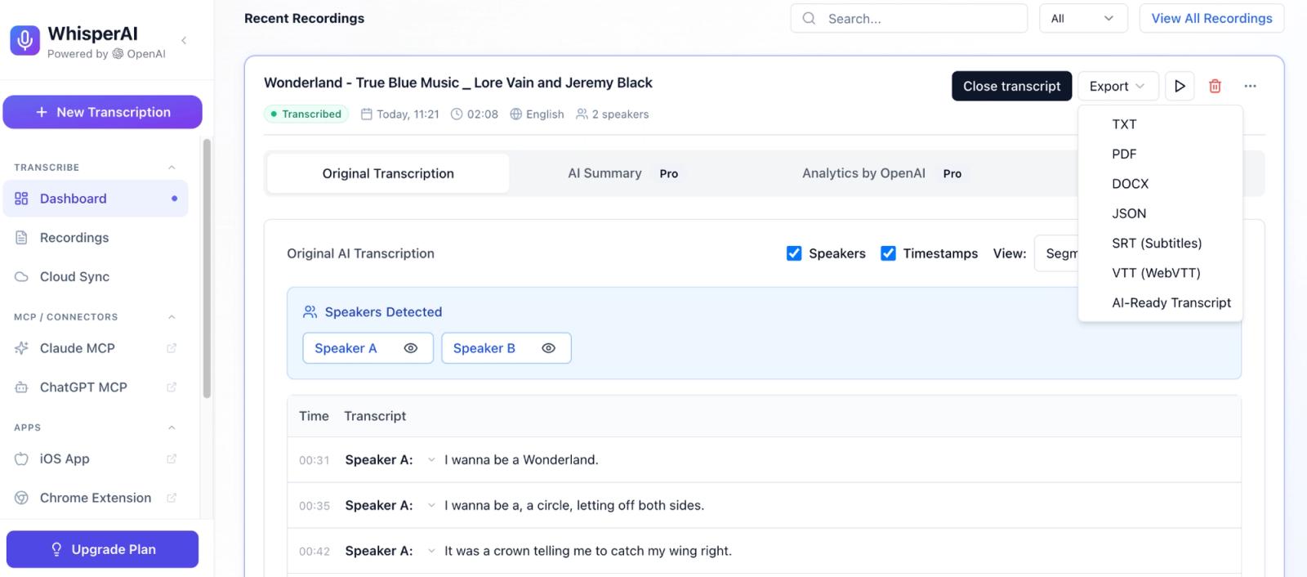Collapse sidebar using the left chevron
This screenshot has height=577, width=1307.
(x=184, y=40)
